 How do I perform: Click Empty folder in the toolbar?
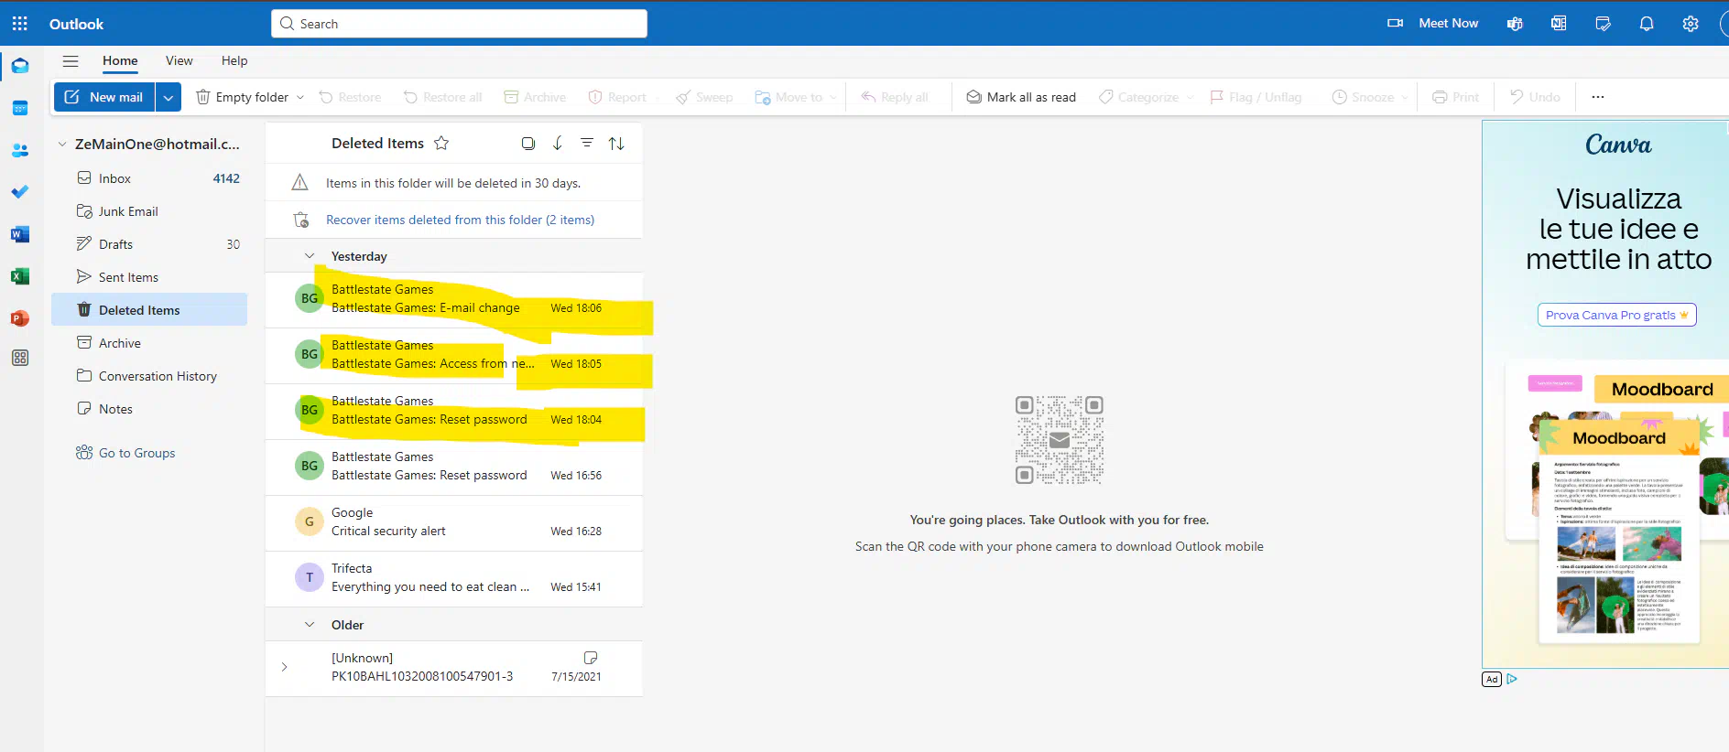click(x=242, y=97)
